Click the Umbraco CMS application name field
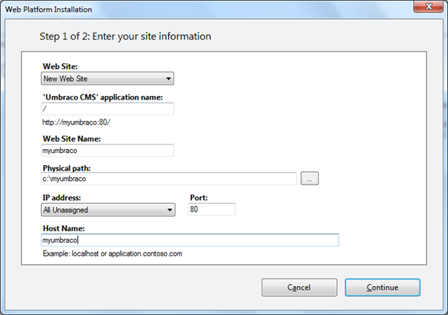Screen dimensions: 448x315 107,109
